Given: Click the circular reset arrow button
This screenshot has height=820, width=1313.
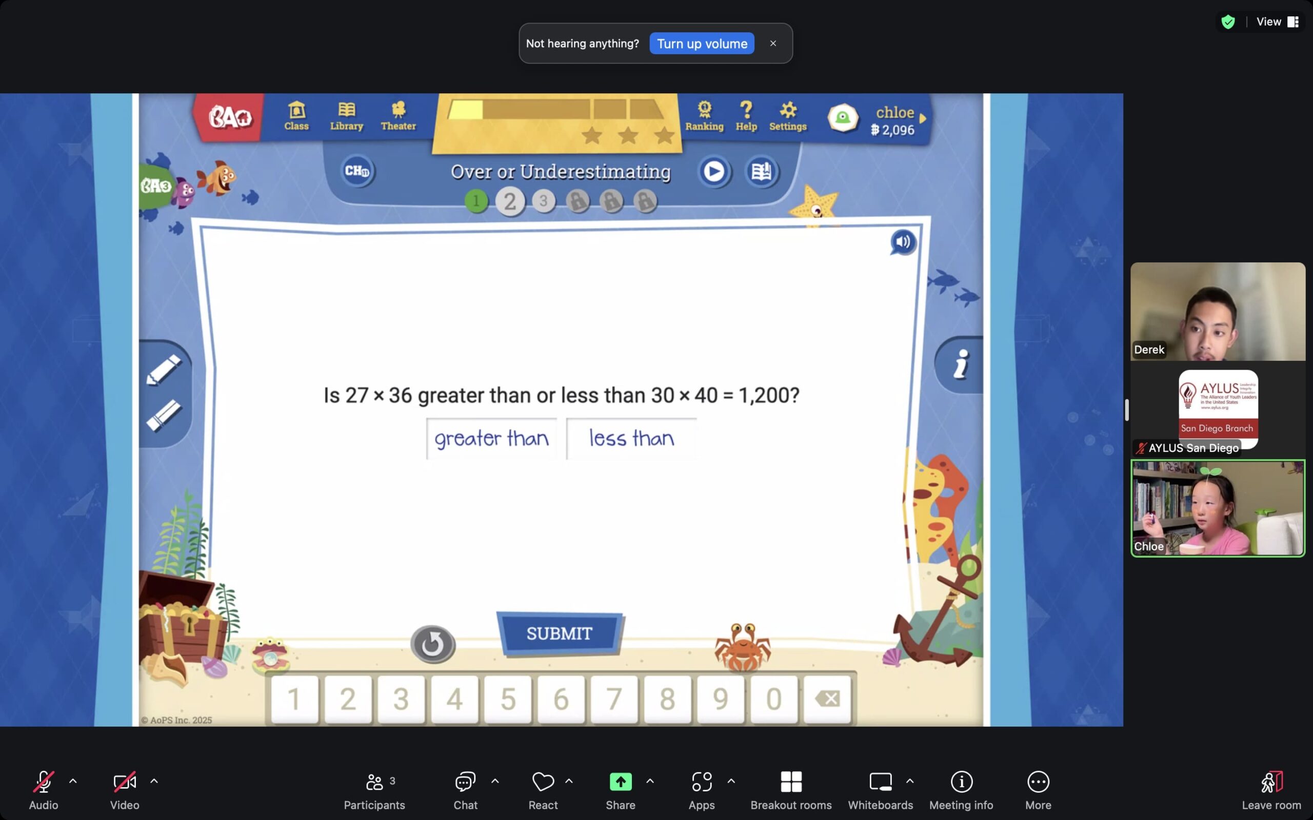Looking at the screenshot, I should [432, 644].
